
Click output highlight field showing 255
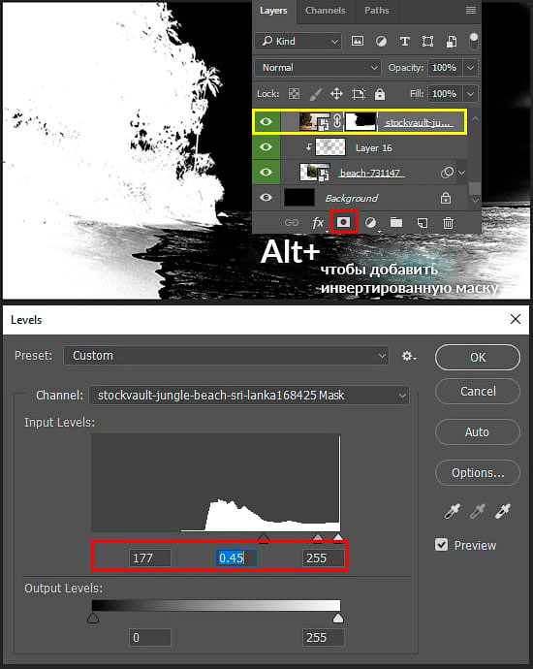(x=324, y=637)
